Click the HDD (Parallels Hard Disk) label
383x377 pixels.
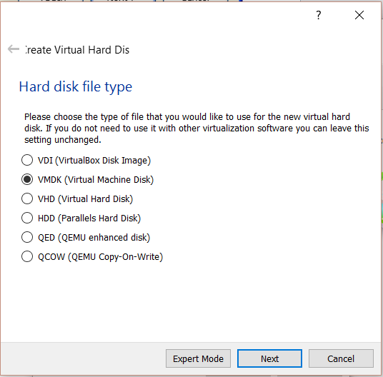89,218
